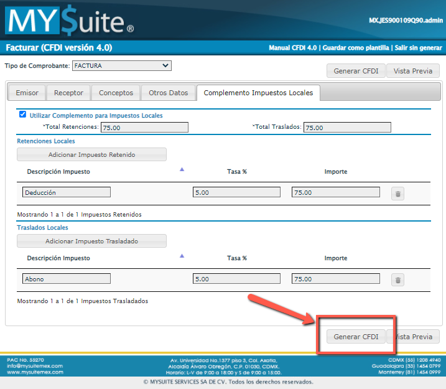Click the top Vista Previa button
The height and width of the screenshot is (389, 446).
pyautogui.click(x=413, y=71)
